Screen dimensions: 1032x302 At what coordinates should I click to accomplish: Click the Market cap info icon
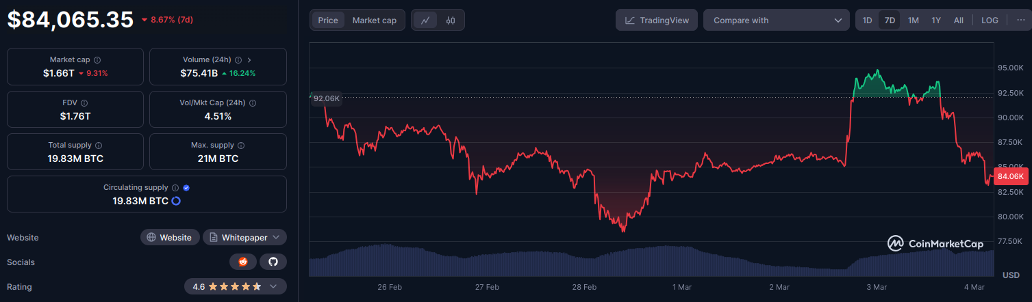[97, 60]
